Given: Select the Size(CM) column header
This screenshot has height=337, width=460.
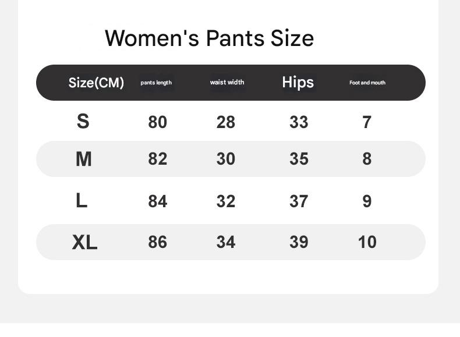Looking at the screenshot, I should pyautogui.click(x=96, y=83).
